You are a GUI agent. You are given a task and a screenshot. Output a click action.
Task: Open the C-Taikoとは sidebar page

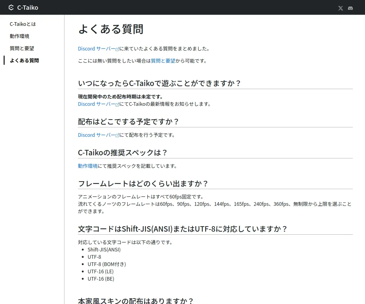pyautogui.click(x=23, y=24)
